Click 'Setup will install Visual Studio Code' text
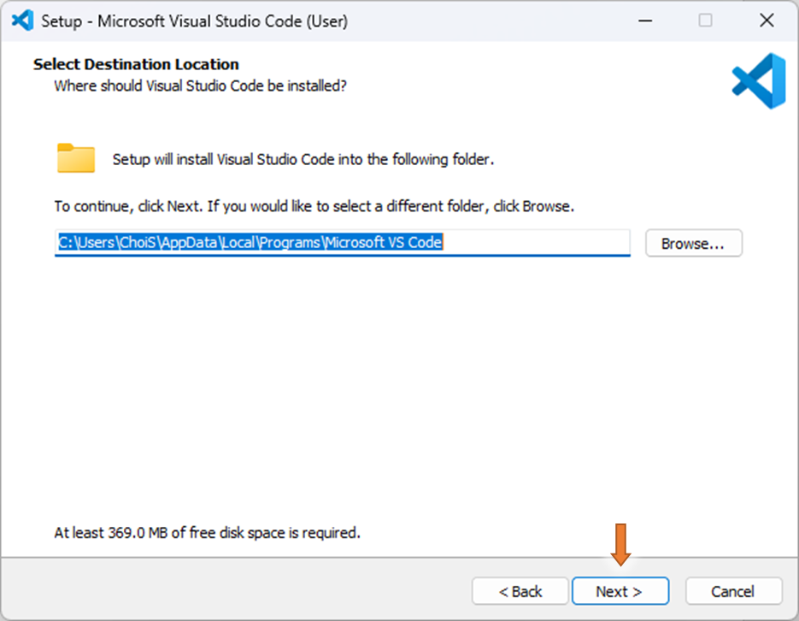 coord(303,160)
